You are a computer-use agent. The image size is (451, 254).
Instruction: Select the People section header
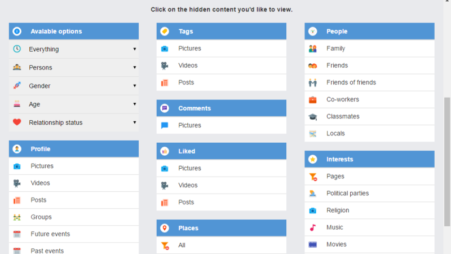[369, 32]
